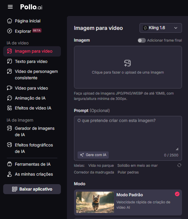Click the Vídeo para vídeo icon
This screenshot has width=188, height=219.
click(10, 88)
